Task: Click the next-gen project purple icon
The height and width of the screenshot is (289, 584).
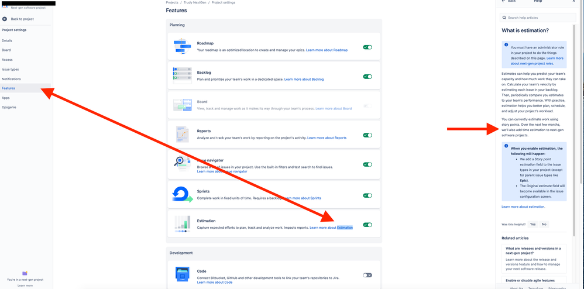Action: [25, 273]
